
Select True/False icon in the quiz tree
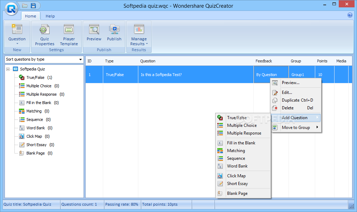tap(22, 77)
